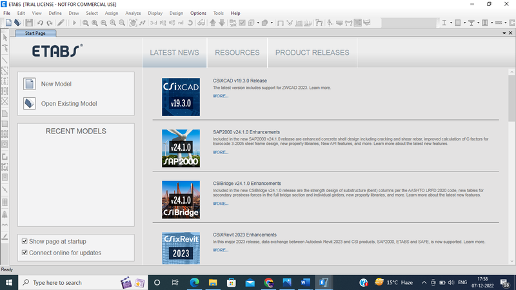Click the New Model toolbar icon

coord(8,23)
